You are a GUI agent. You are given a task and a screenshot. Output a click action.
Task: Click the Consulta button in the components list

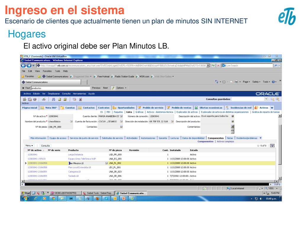pyautogui.click(x=45, y=145)
